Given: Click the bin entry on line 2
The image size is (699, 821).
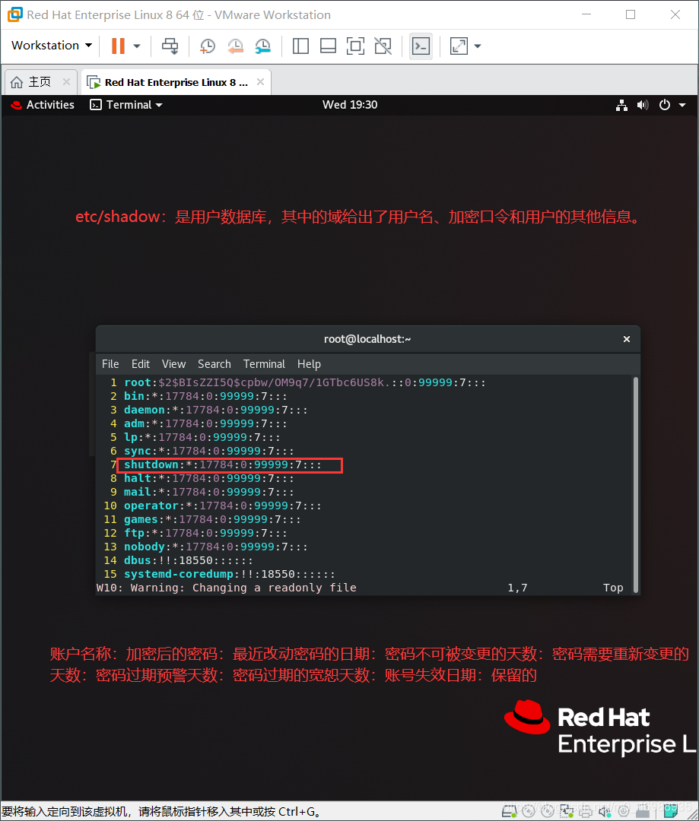Looking at the screenshot, I should [205, 396].
